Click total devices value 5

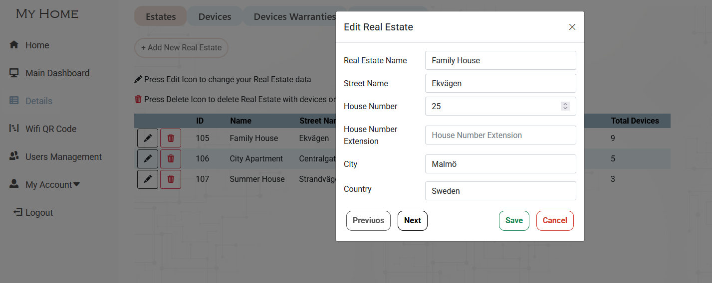tap(613, 158)
